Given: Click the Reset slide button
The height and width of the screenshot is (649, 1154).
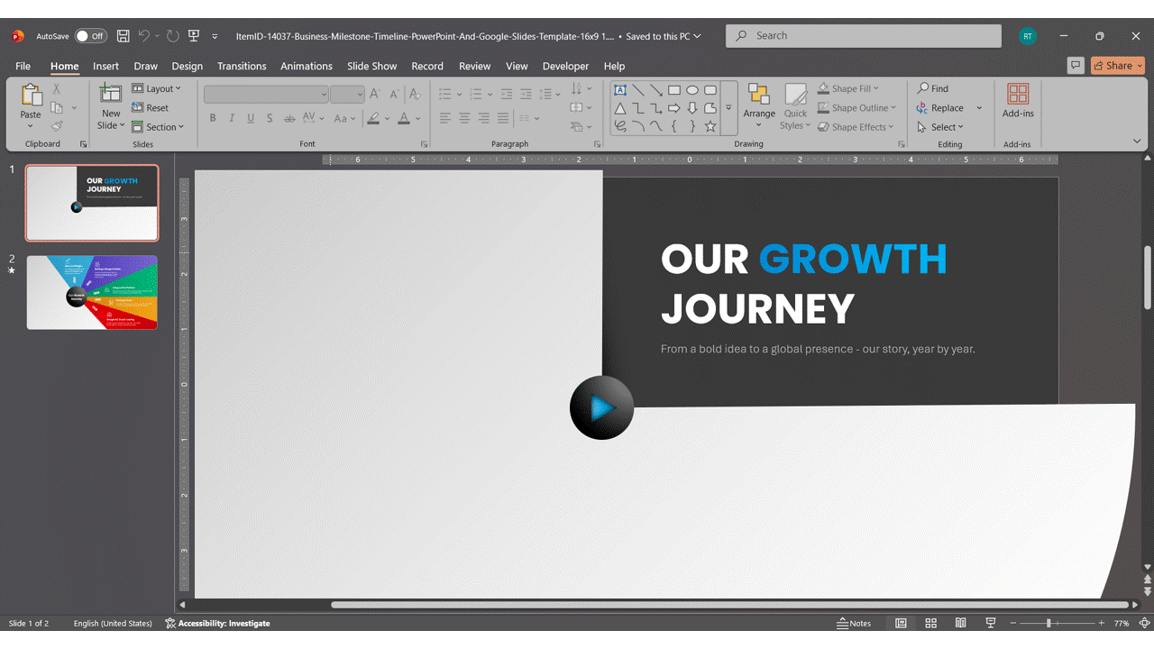Looking at the screenshot, I should (151, 107).
